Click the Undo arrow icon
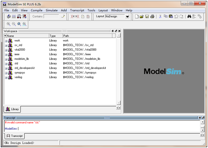Viewport: 208px width, 148px height. click(176, 16)
